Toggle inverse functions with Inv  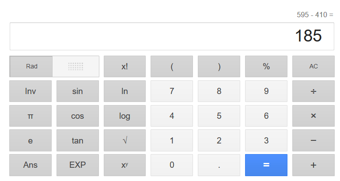(30, 91)
